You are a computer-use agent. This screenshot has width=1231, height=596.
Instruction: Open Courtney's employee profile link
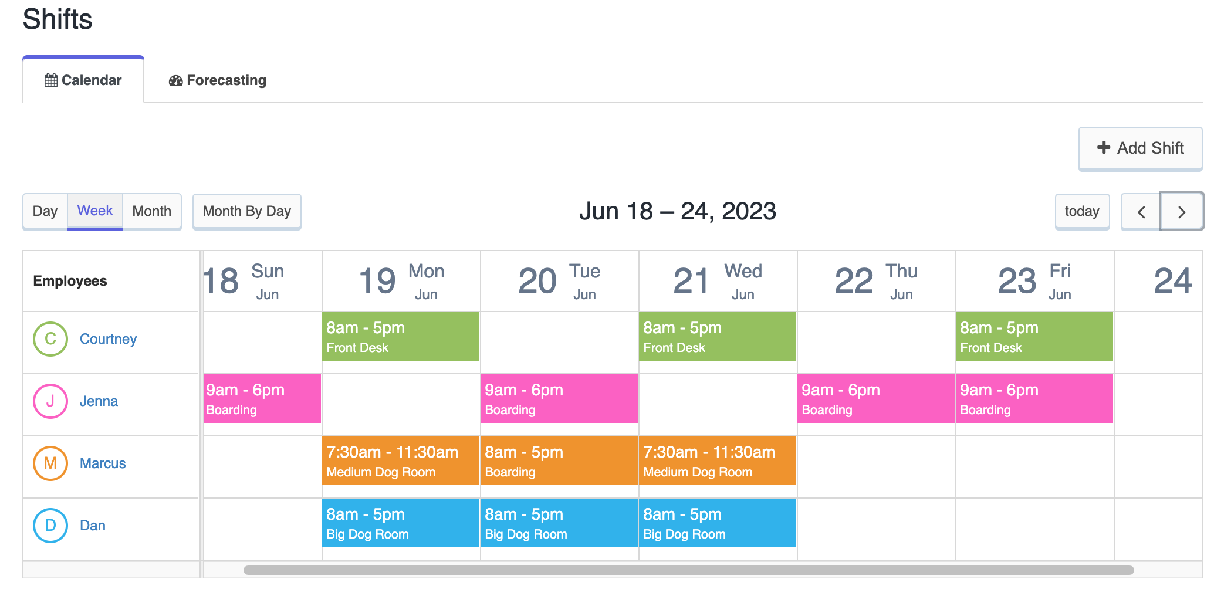tap(109, 339)
